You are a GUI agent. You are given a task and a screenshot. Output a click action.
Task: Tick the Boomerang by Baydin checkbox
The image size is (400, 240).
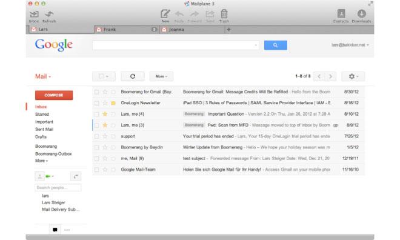point(96,147)
